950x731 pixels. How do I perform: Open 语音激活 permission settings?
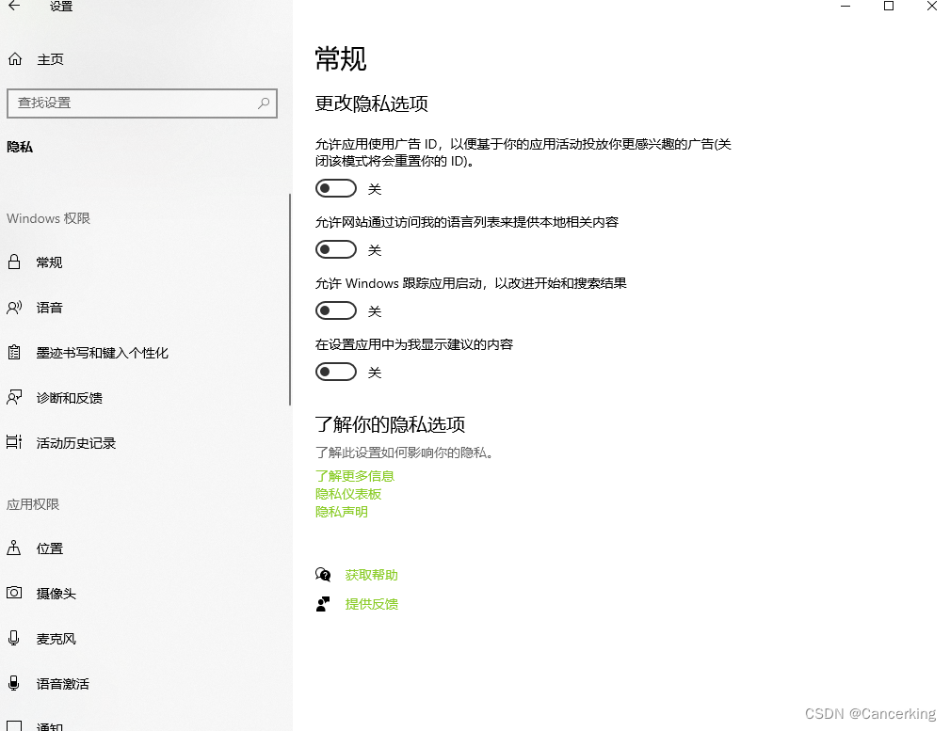pyautogui.click(x=62, y=684)
